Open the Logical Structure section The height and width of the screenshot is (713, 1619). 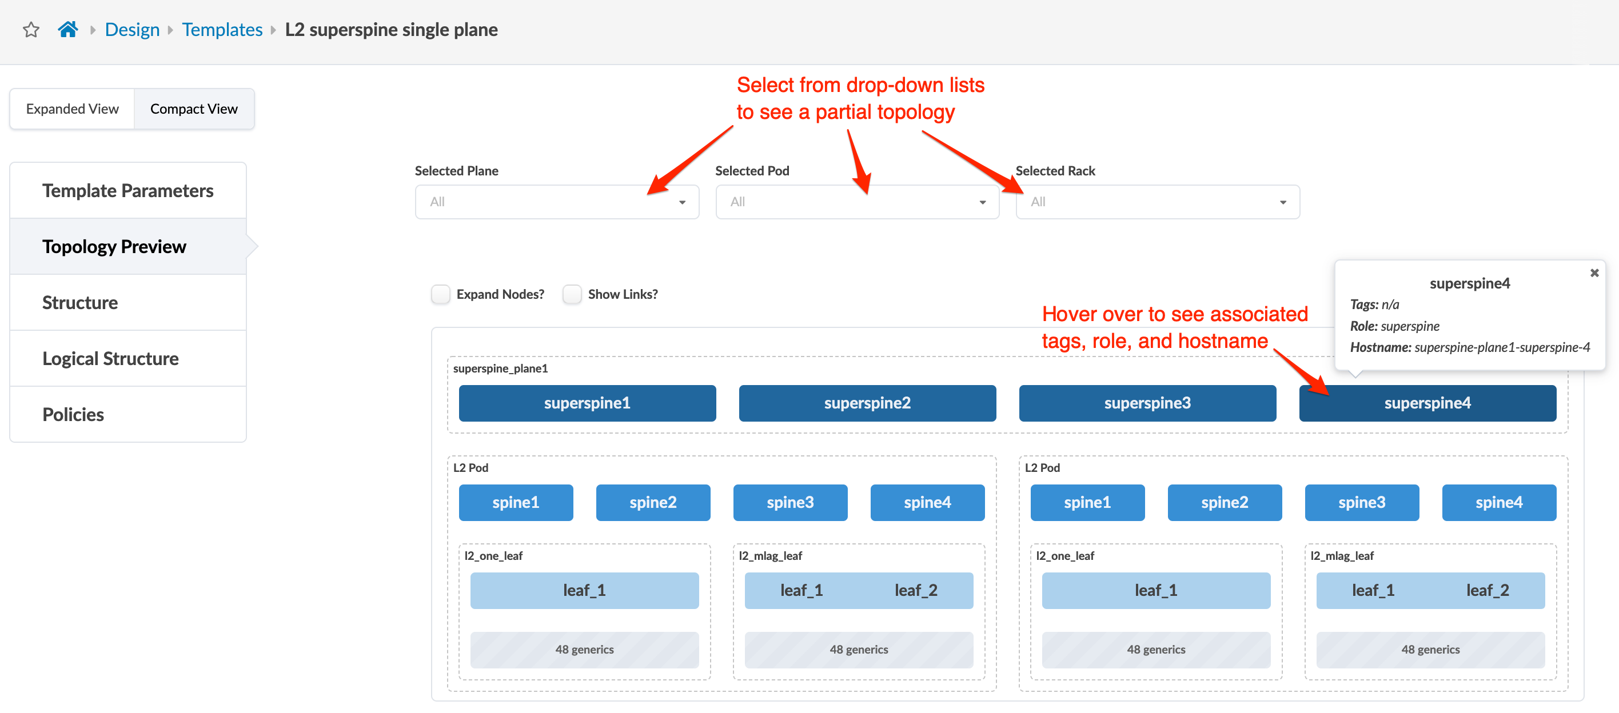click(x=110, y=359)
